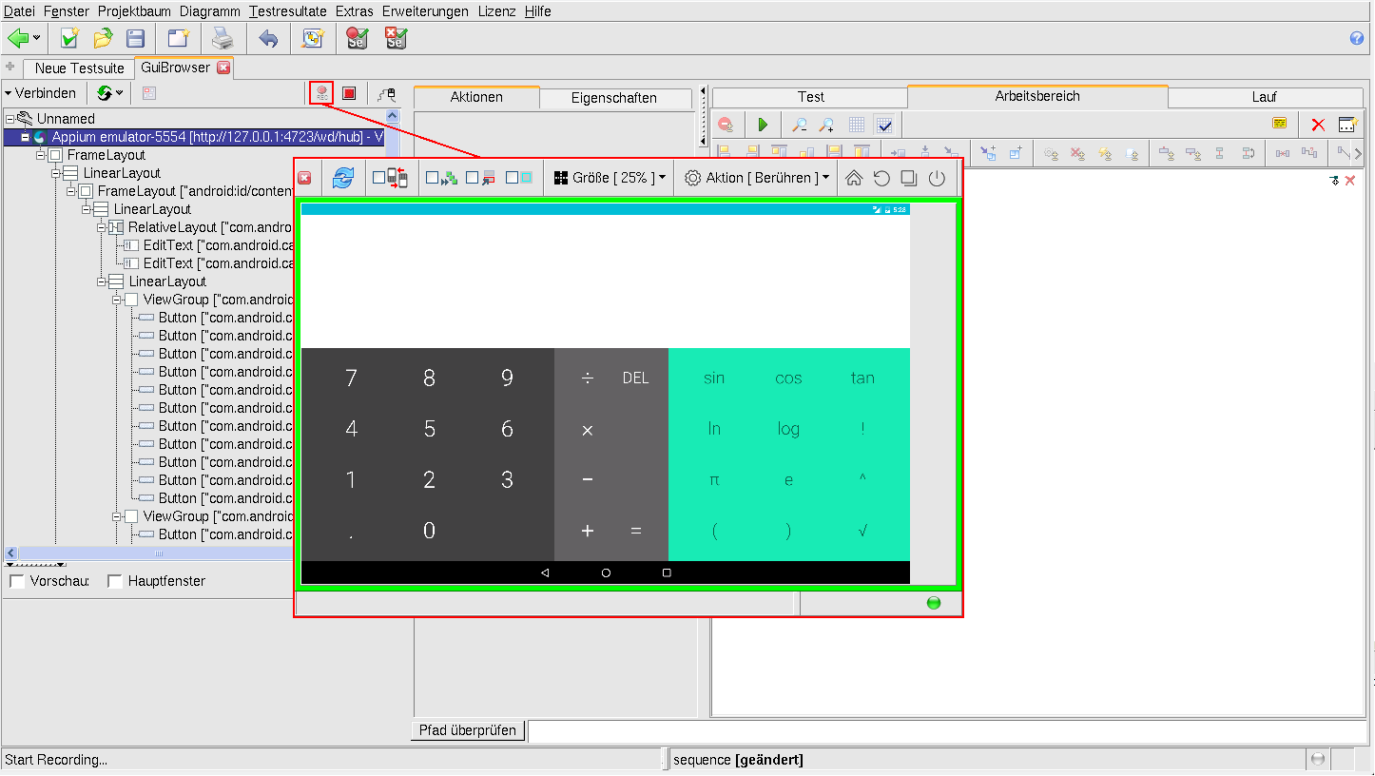Switch to the Eigenschaften tab
The image size is (1375, 776).
point(613,98)
